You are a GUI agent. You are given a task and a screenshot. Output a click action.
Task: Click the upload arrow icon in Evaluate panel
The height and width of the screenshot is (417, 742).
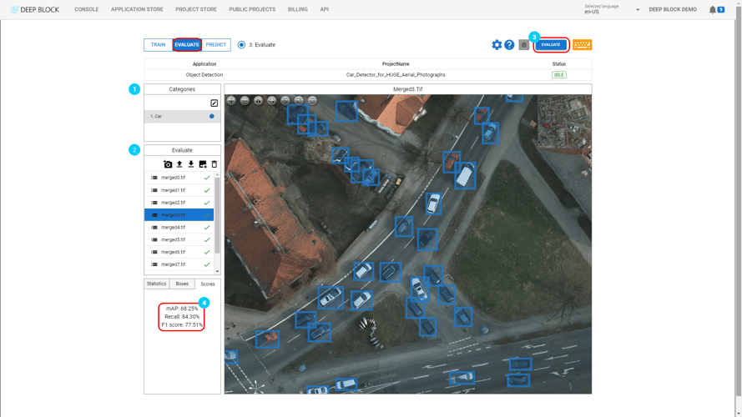(179, 164)
